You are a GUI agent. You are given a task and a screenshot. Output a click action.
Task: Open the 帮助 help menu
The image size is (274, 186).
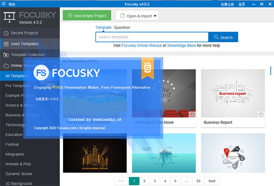pos(12,4)
